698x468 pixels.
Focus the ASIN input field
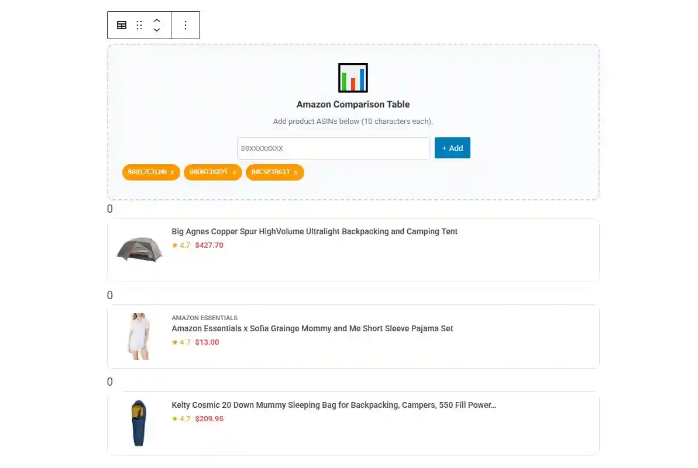(333, 148)
